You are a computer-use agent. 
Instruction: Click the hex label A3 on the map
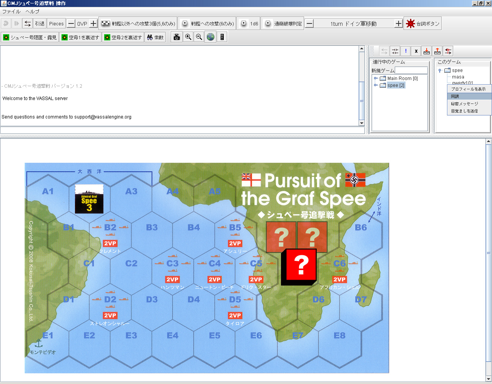tap(131, 191)
